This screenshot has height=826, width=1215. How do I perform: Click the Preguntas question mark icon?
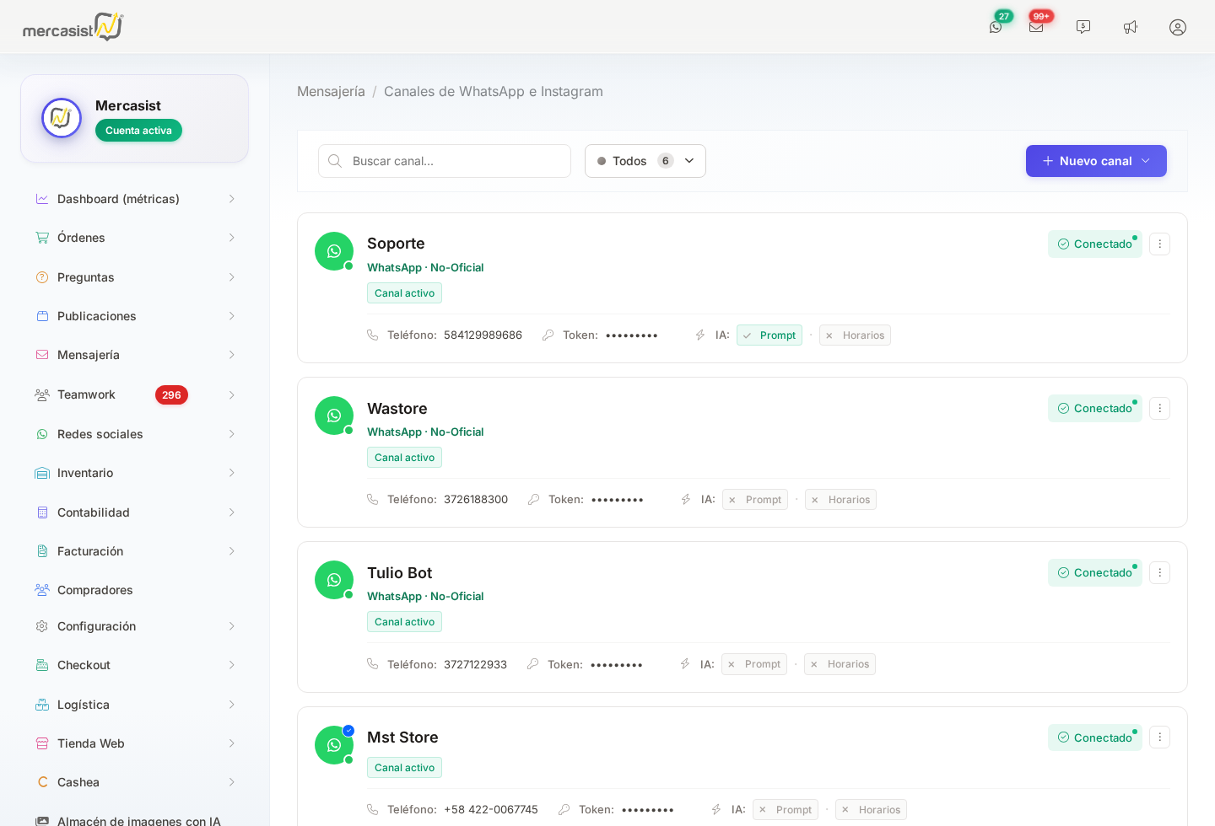point(42,277)
